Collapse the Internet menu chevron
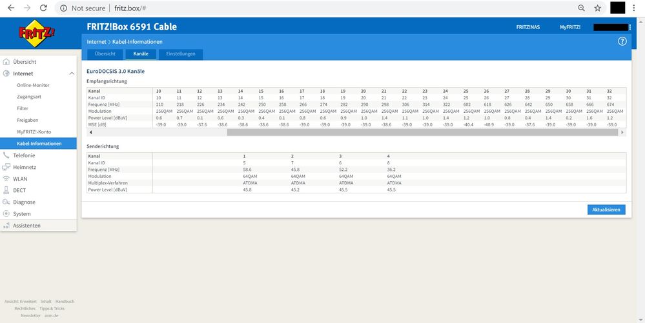 click(72, 73)
